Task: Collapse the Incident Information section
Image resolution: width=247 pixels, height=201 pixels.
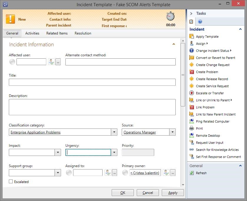Action: click(x=174, y=44)
